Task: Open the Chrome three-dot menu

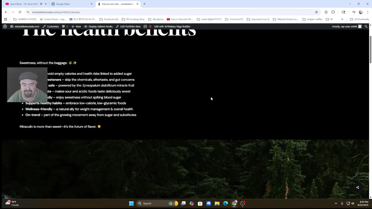Action: [x=368, y=12]
